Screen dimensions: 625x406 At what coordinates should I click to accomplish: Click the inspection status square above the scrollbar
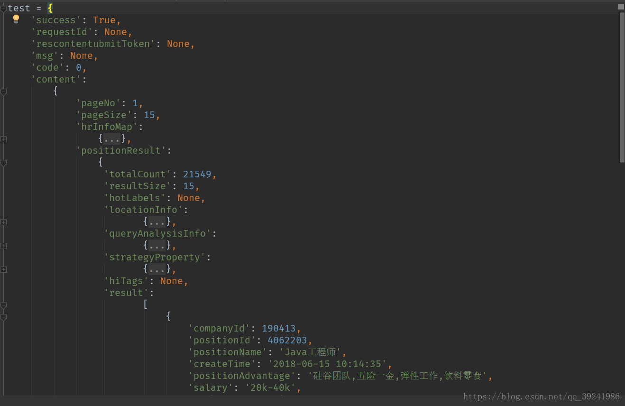click(621, 7)
